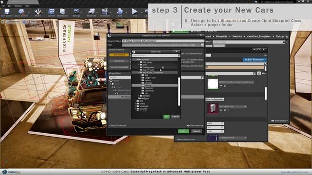312x175 pixels.
Task: Select the Wheels folder
Action: [x=146, y=96]
